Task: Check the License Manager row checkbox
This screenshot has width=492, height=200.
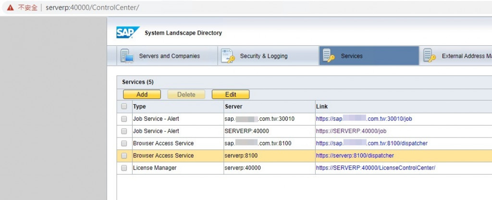Action: click(124, 168)
